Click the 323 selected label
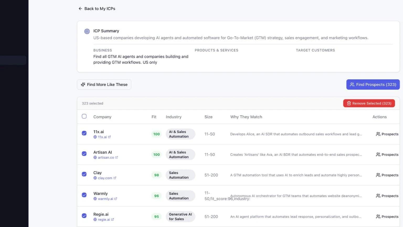Viewport: 403px width, 227px height. [x=92, y=103]
